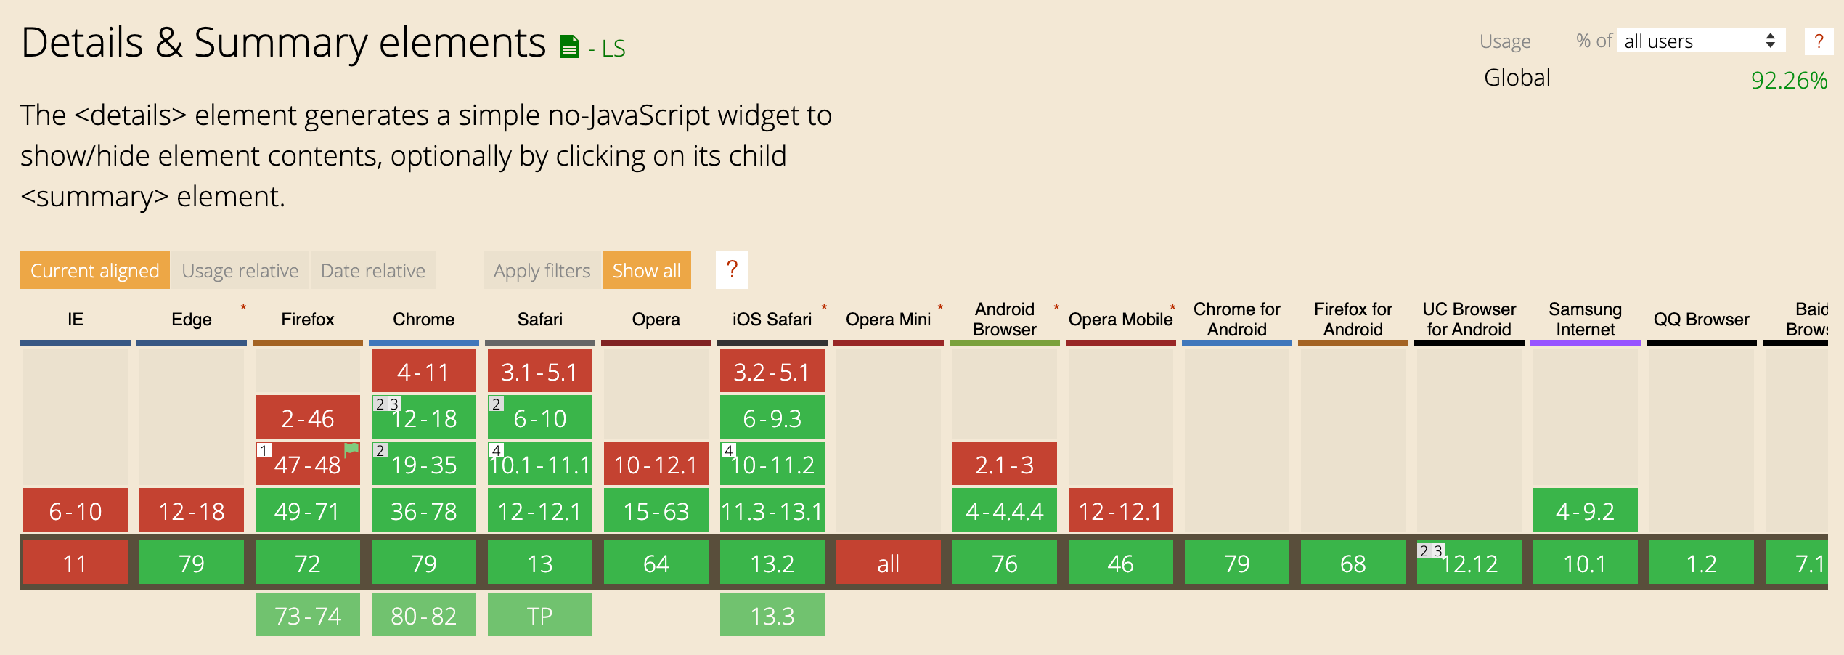Viewport: 1844px width, 655px height.
Task: Select the Chrome for Android header
Action: click(1236, 318)
